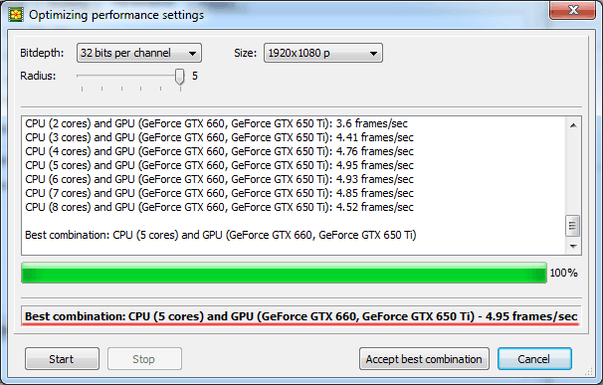Select the 5 cores 4.95 frames/sec result line

[x=219, y=165]
